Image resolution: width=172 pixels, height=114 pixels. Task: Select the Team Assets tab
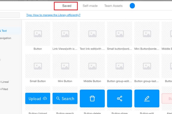pos(113,6)
